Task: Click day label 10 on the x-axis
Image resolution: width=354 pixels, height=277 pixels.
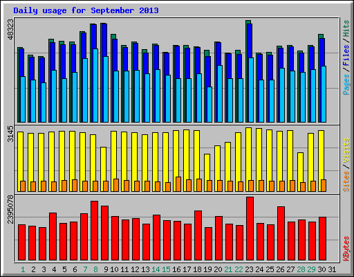Action: tap(114, 269)
